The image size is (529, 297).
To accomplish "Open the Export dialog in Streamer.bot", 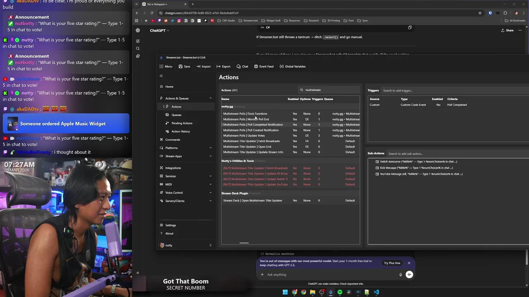I will coord(224,66).
